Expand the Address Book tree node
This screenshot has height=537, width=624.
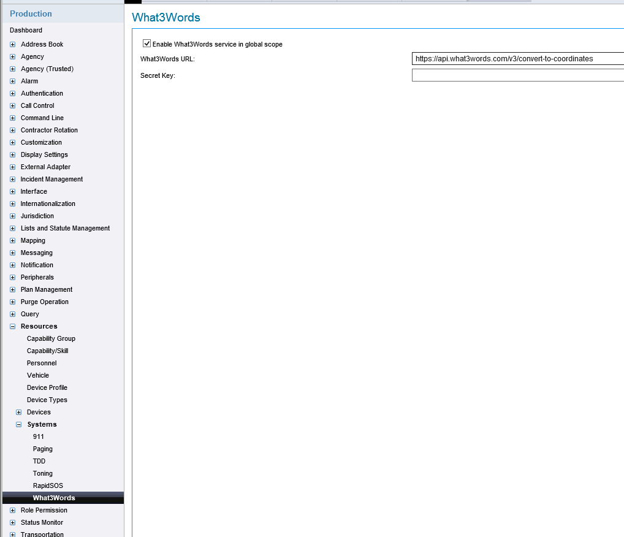[13, 44]
